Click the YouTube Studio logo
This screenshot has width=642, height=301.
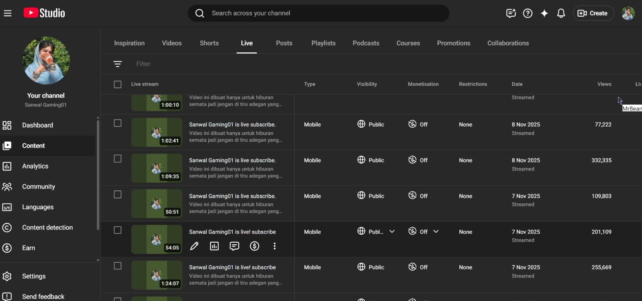44,13
